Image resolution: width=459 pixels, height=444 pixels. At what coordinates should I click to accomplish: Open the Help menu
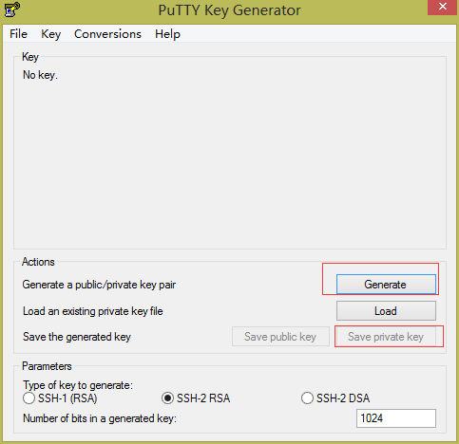pos(167,34)
